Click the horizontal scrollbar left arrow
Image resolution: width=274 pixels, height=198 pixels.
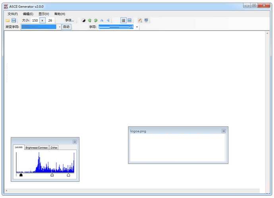[6, 191]
